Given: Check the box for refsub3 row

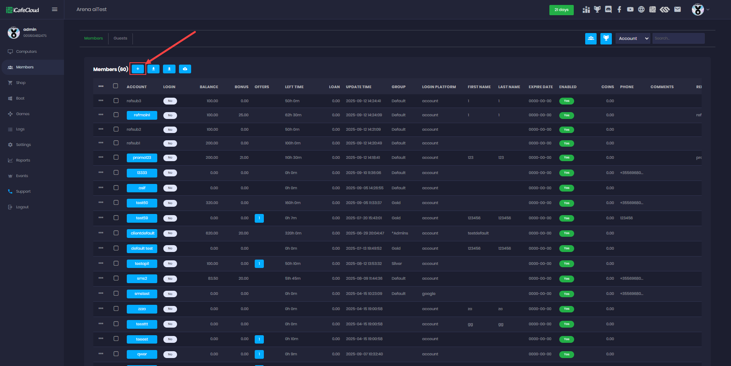Looking at the screenshot, I should coord(116,101).
